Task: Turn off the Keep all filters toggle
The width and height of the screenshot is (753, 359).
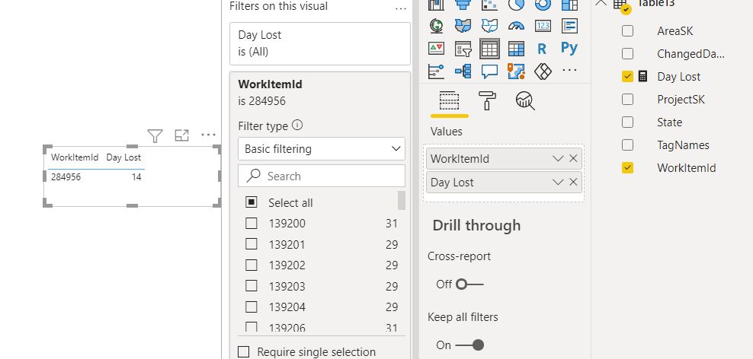Action: (469, 345)
